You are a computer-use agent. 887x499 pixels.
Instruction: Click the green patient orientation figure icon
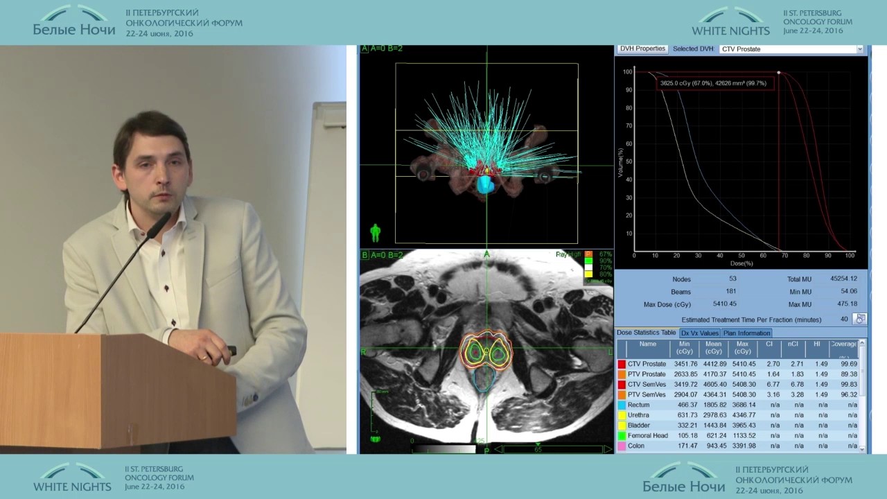[375, 233]
